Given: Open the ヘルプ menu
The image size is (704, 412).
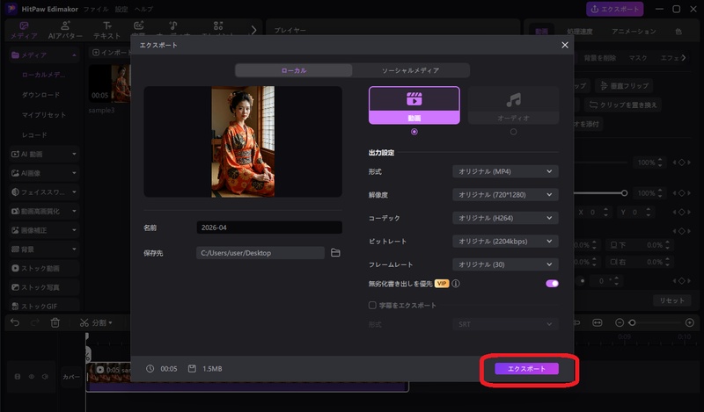Looking at the screenshot, I should (143, 9).
